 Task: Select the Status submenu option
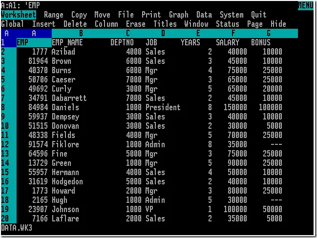pyautogui.click(x=228, y=24)
